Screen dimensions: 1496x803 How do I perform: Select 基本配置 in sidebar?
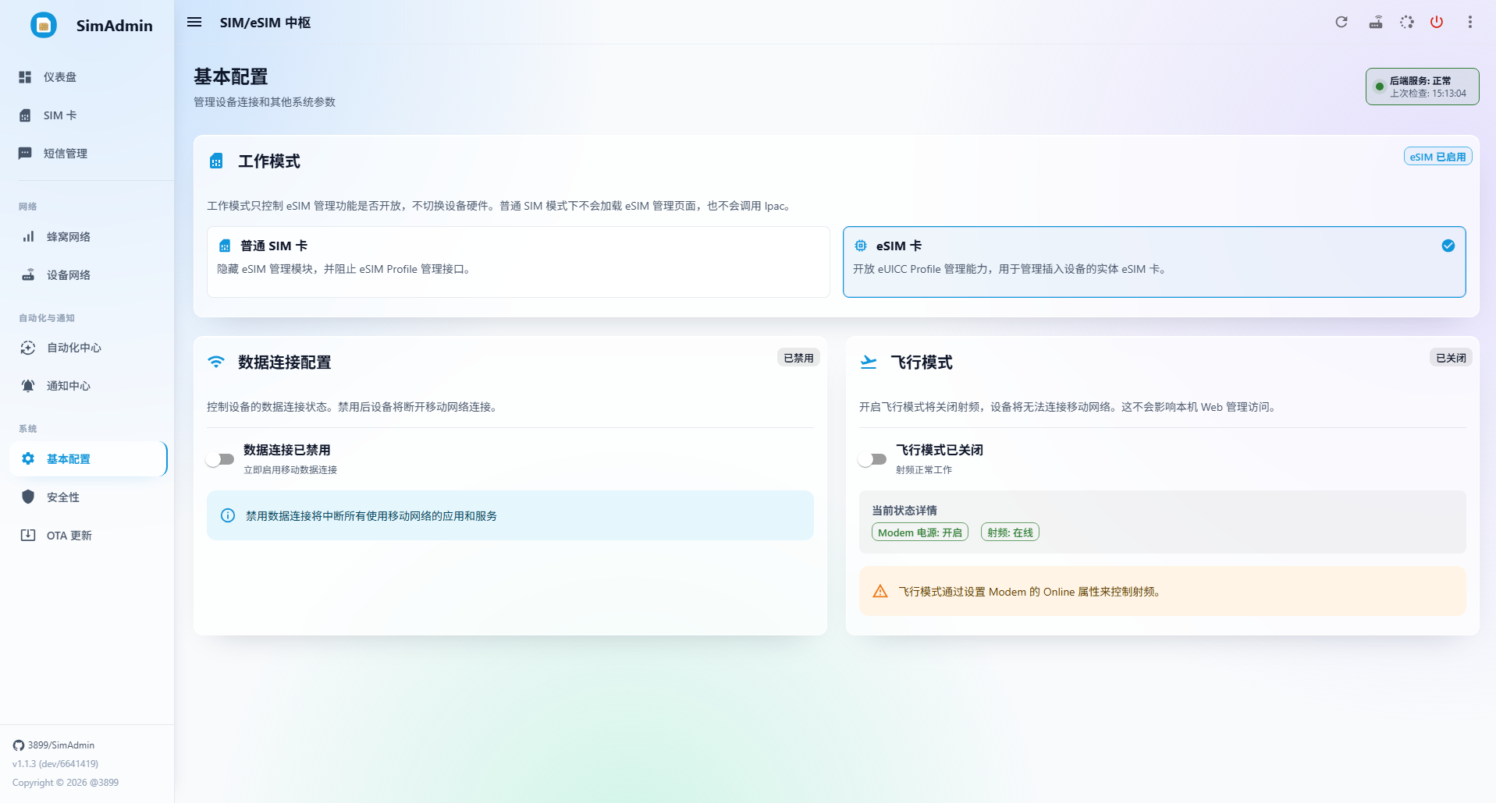[88, 459]
